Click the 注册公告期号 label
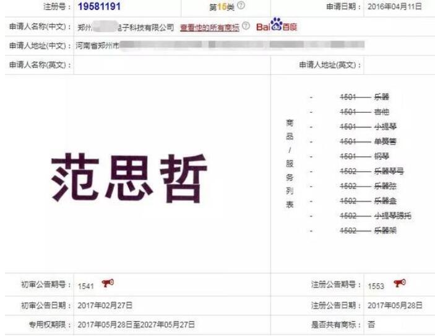 tap(336, 285)
